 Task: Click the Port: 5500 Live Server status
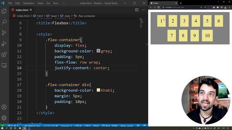[x=110, y=126]
